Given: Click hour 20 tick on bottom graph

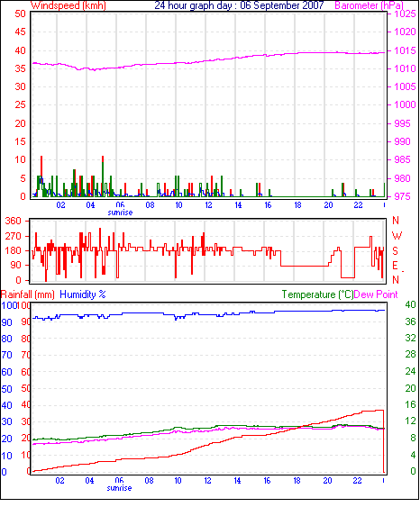Looking at the screenshot, I should 327,481.
